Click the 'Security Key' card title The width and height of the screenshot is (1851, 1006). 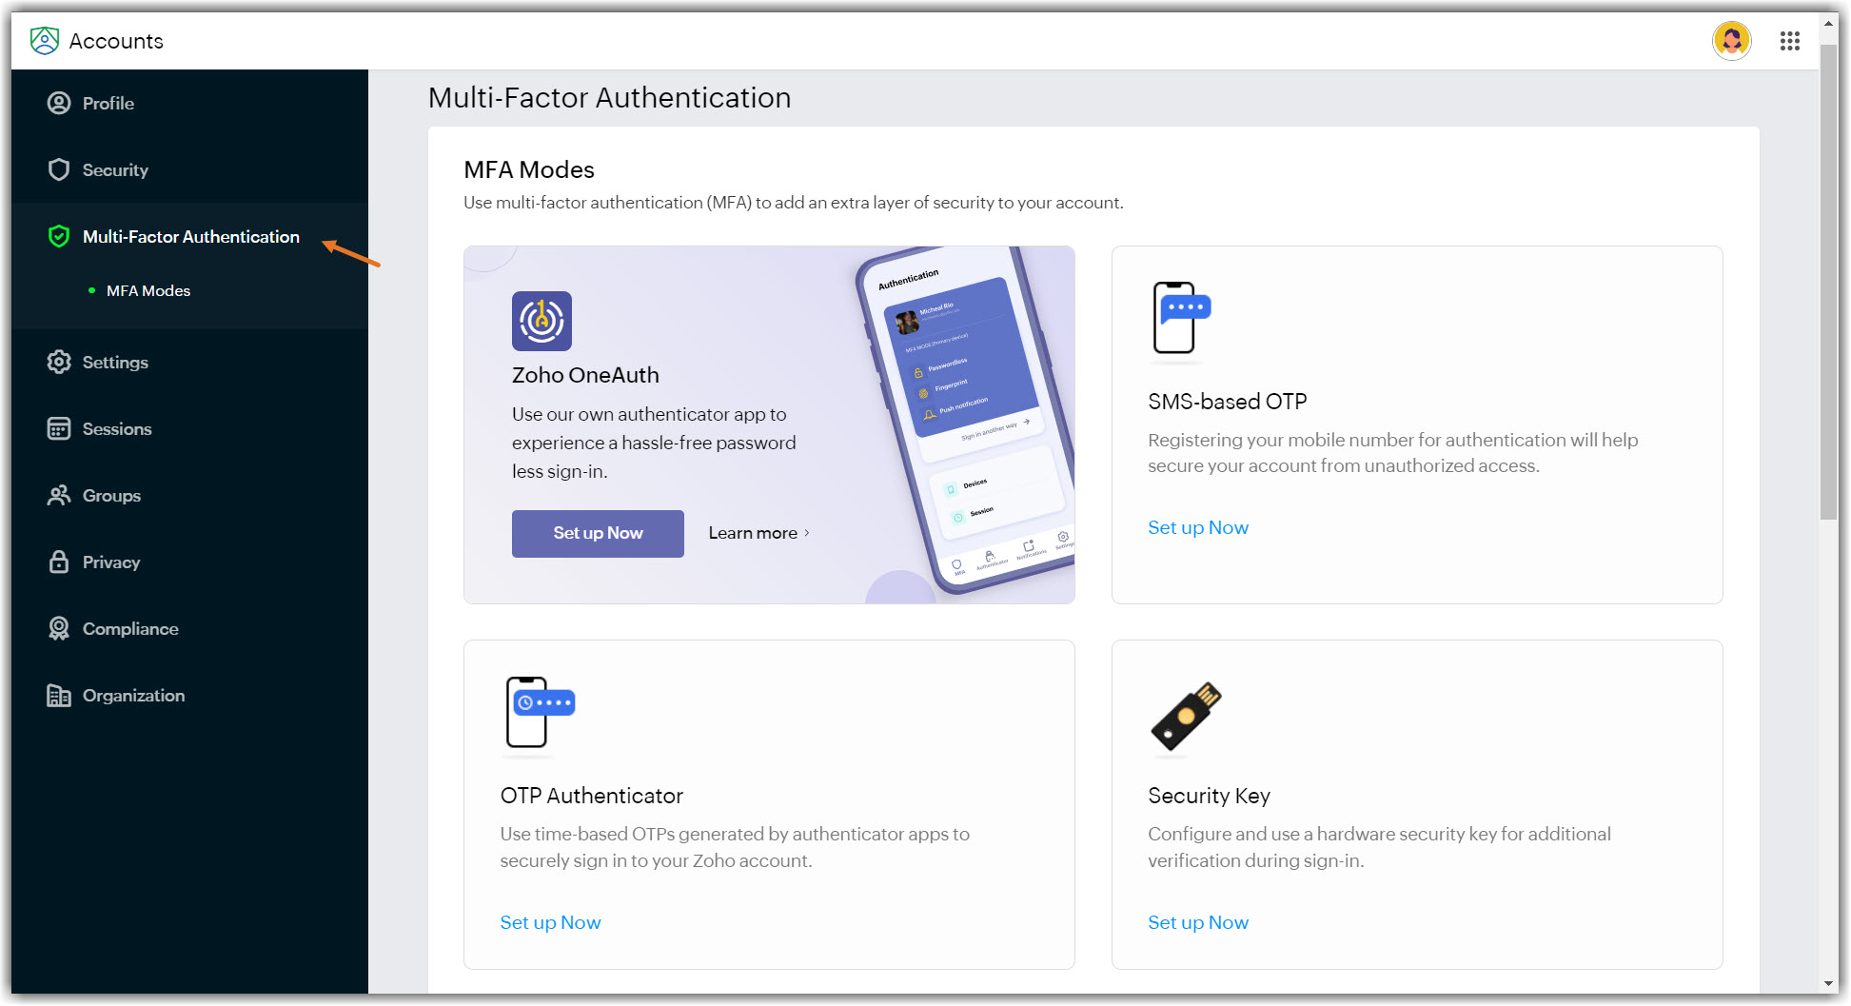point(1209,796)
